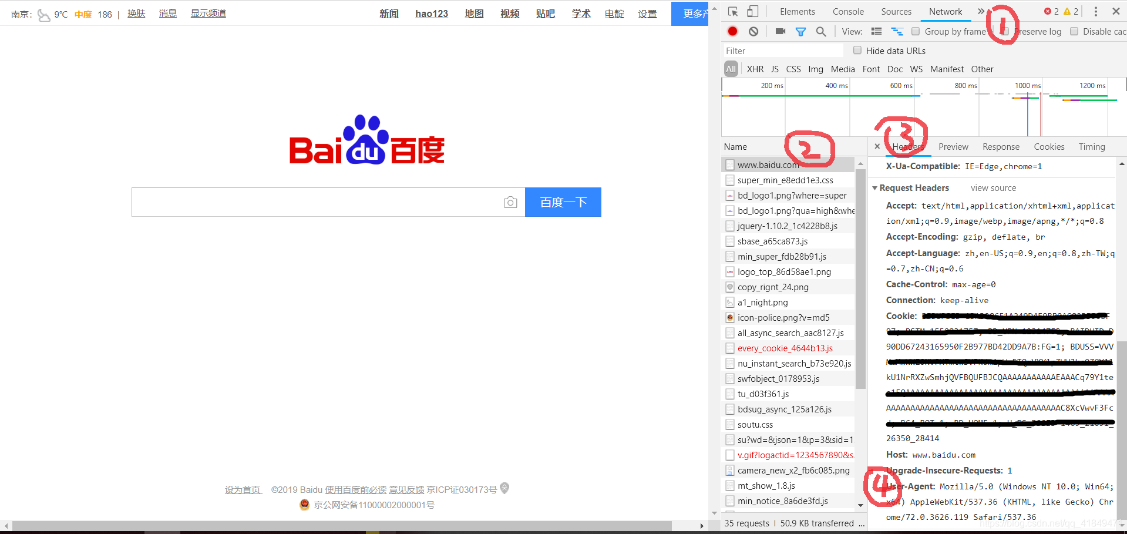This screenshot has width=1127, height=534.
Task: Click the page horizontal scrollbar
Action: pos(342,525)
